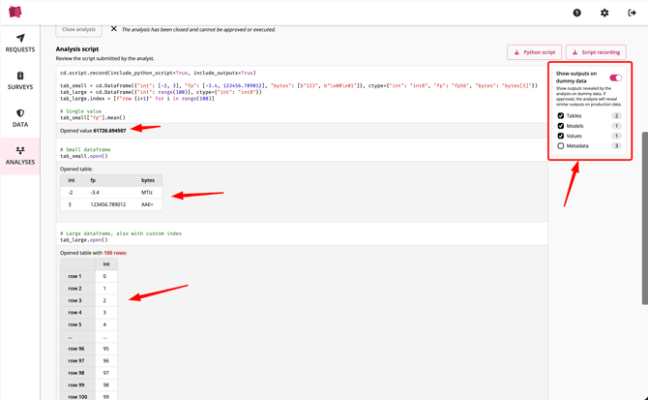Click the disabled Close analysis button

78,29
